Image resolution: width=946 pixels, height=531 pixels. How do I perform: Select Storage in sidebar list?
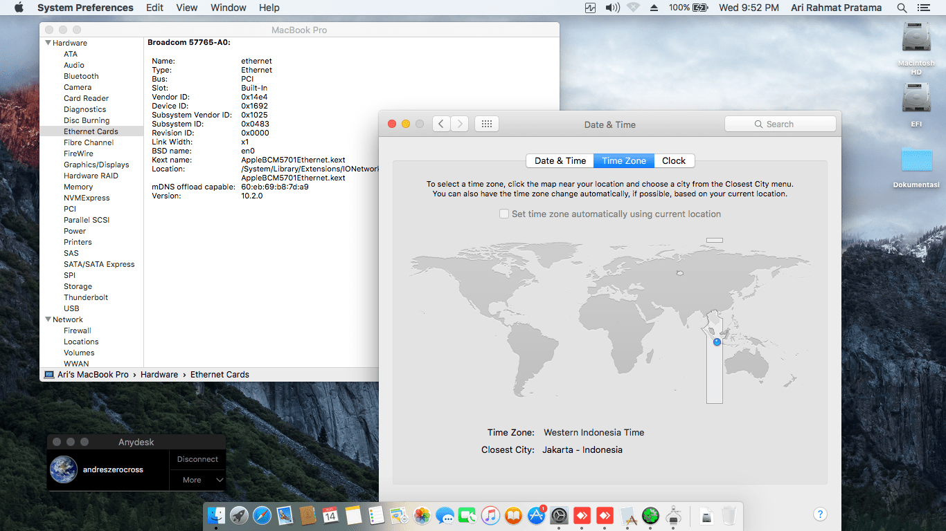pos(78,286)
